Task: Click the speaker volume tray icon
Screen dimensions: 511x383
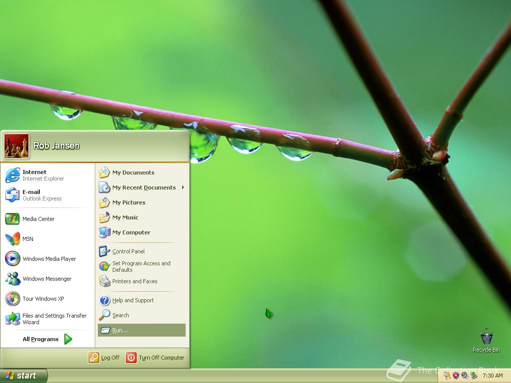Action: (x=465, y=376)
